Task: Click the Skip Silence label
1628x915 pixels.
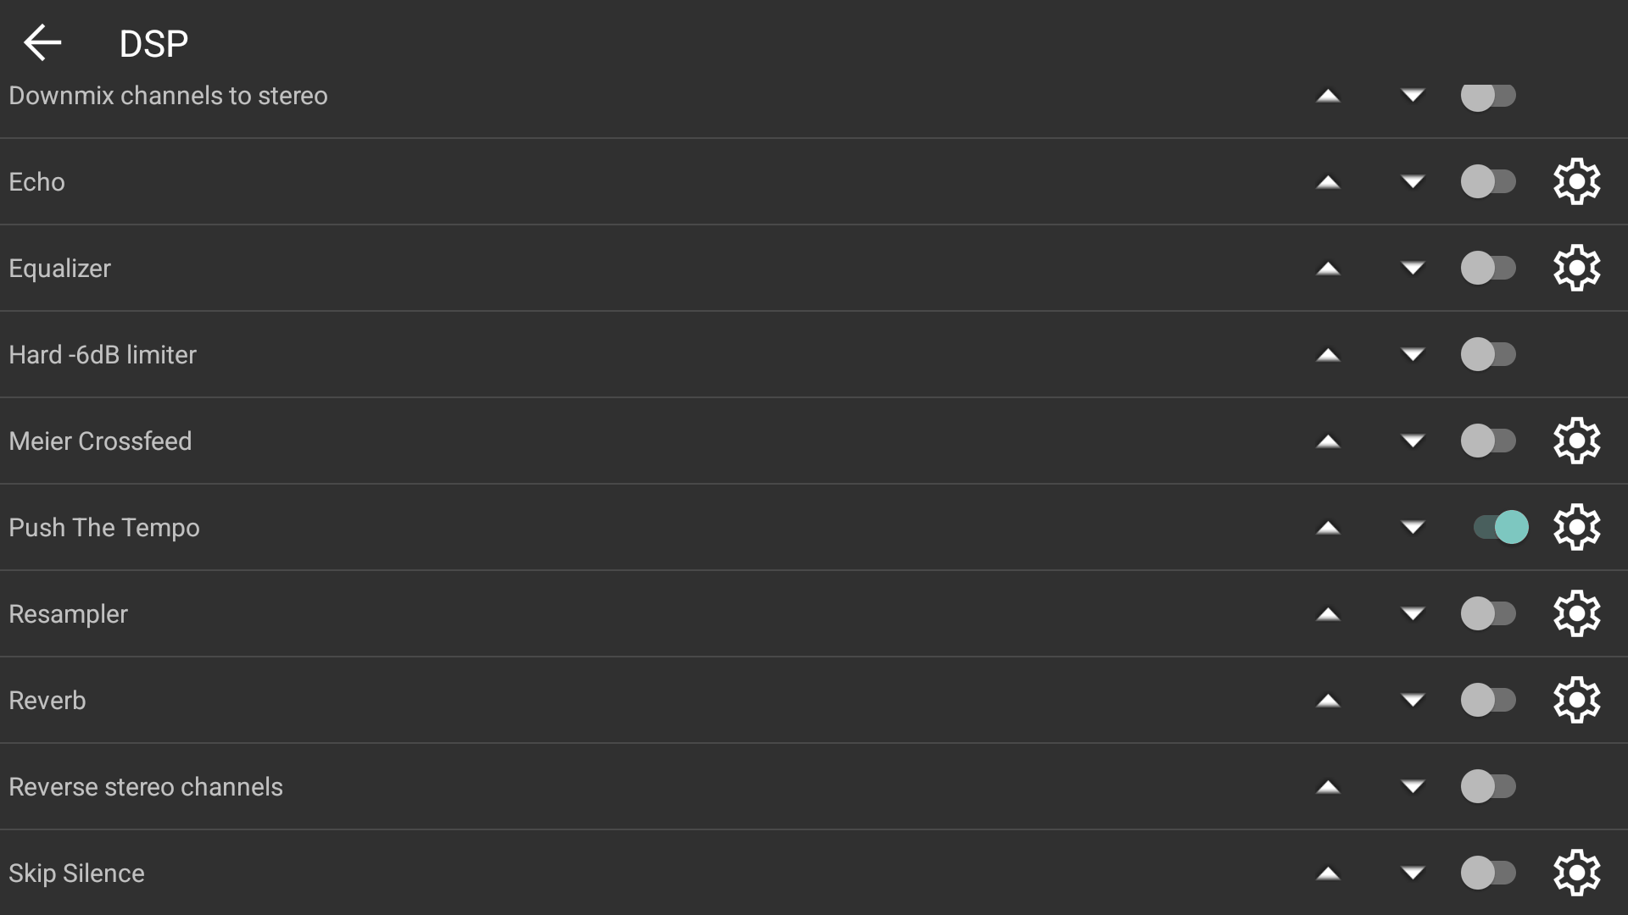Action: point(76,873)
